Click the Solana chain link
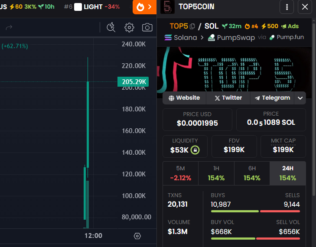This screenshot has height=247, width=316. pyautogui.click(x=181, y=37)
